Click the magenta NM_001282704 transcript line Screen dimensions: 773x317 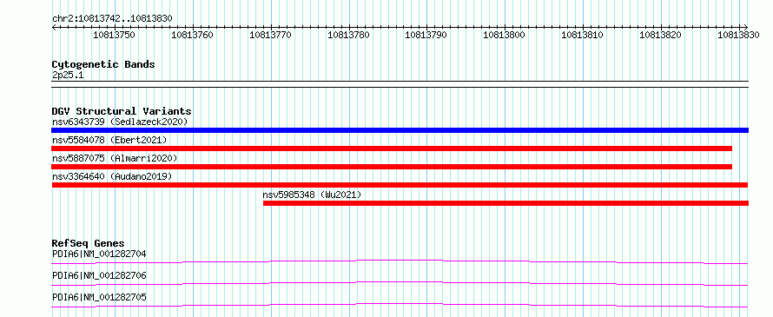[x=400, y=261]
